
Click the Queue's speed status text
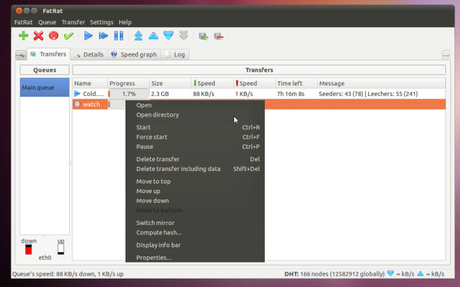(x=68, y=274)
